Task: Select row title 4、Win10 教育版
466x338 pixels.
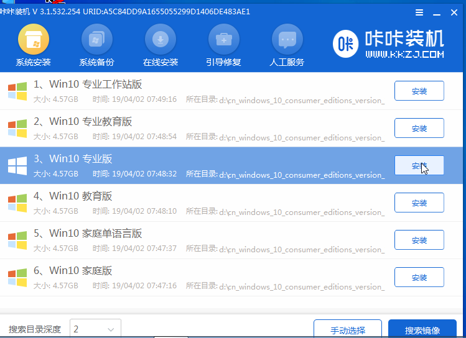Action: point(73,196)
